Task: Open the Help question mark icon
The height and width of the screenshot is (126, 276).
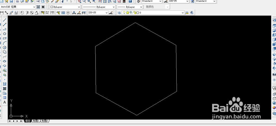Action: tap(130, 1)
